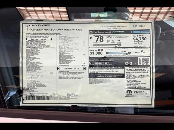Click the Government 5-Star Safety Ratings header
This screenshot has height=130, width=174.
coord(106,67)
